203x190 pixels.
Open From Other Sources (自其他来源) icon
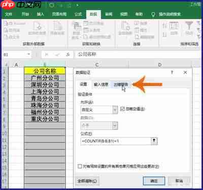[x=37, y=25]
